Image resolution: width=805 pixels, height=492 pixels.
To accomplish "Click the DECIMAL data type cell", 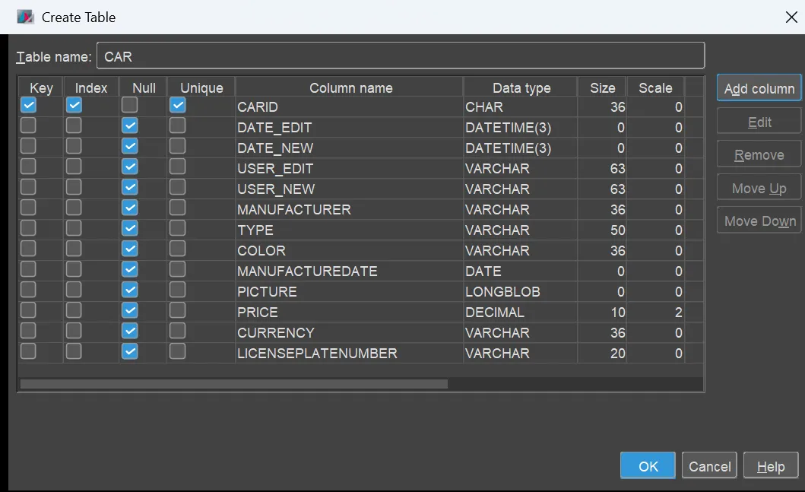I will point(520,313).
